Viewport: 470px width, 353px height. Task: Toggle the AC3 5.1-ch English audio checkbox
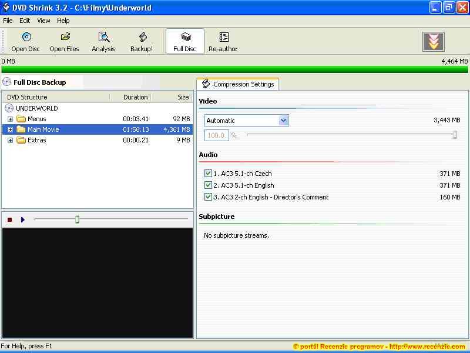[x=208, y=185]
